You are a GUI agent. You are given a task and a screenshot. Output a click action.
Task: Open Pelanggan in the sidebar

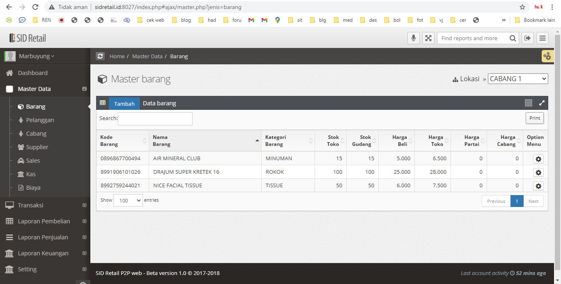click(40, 120)
